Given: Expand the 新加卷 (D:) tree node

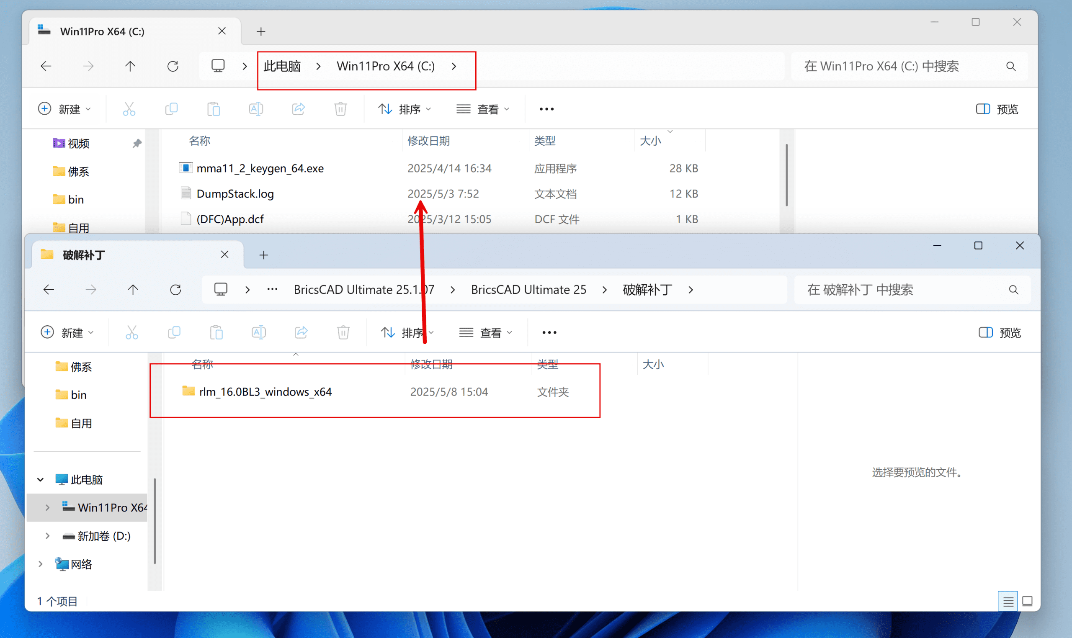Looking at the screenshot, I should [x=47, y=536].
